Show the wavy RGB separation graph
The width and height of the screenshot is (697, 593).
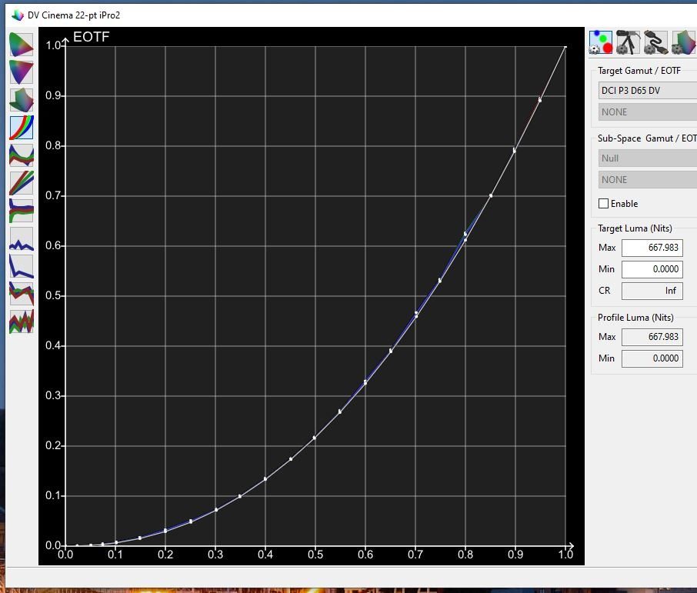[22, 155]
